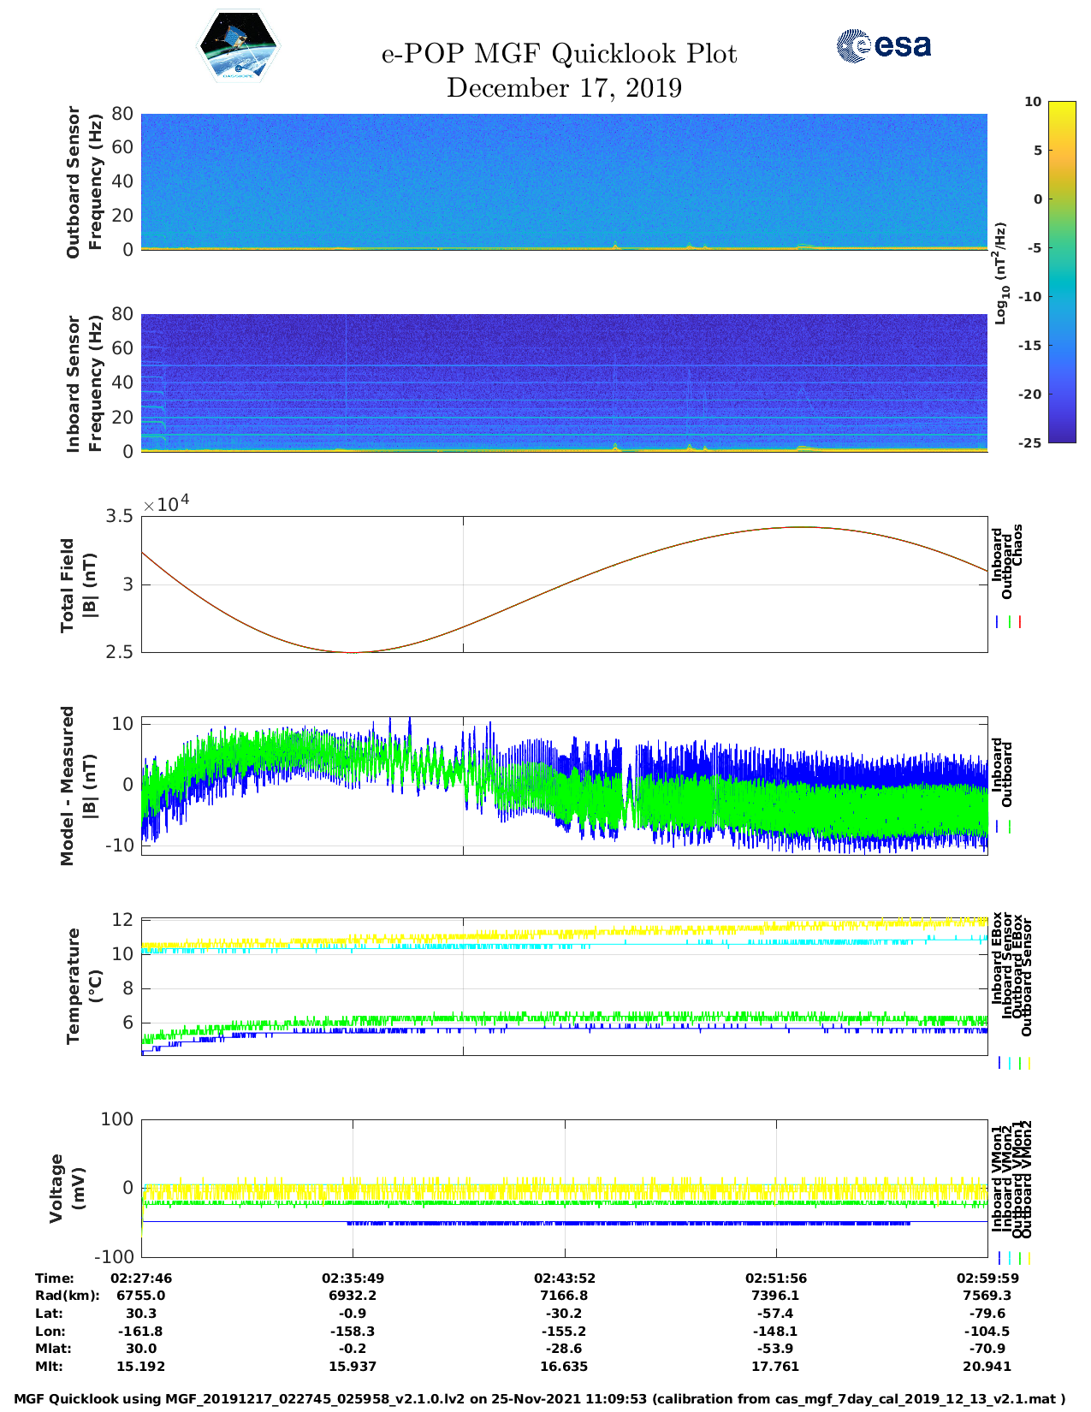The width and height of the screenshot is (1091, 1412).
Task: Click the 02:59:59 end time label
Action: point(987,1279)
